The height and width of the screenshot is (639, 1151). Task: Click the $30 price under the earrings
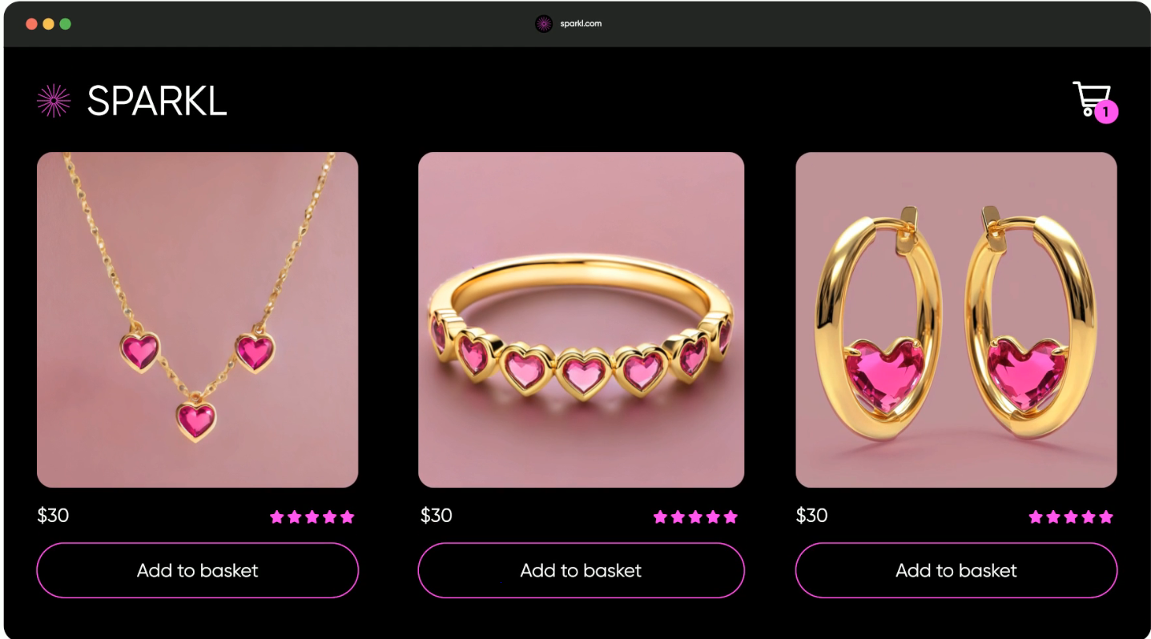click(x=811, y=515)
